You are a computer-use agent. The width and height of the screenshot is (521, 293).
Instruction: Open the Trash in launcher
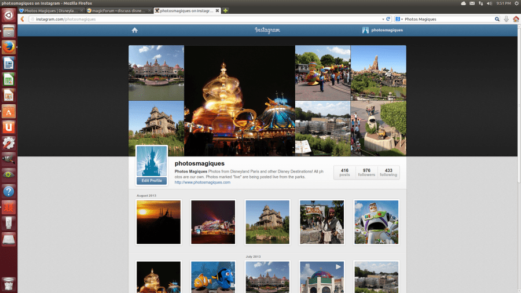pyautogui.click(x=9, y=284)
